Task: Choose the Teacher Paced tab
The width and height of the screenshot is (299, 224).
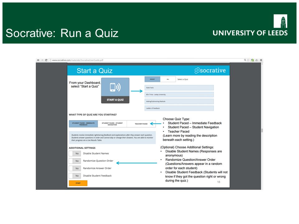Action: click(x=141, y=124)
